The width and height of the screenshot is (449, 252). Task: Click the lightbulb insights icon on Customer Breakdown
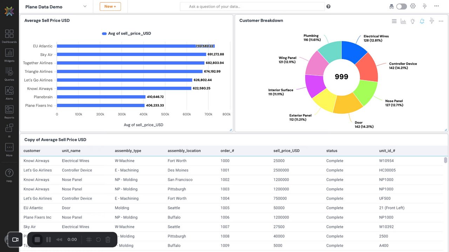[x=413, y=21]
